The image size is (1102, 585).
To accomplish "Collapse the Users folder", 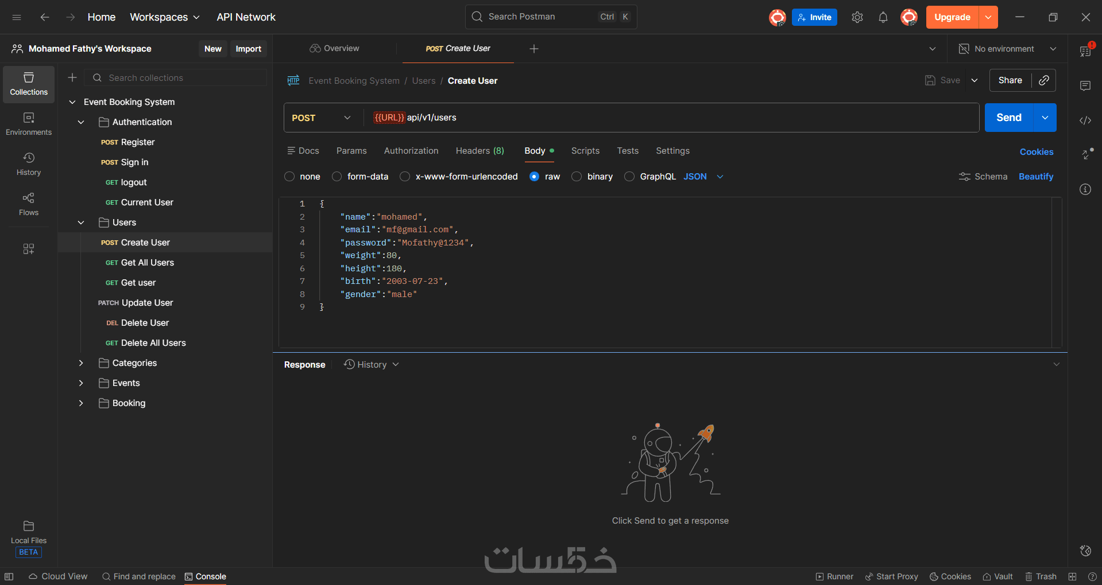I will [x=81, y=223].
